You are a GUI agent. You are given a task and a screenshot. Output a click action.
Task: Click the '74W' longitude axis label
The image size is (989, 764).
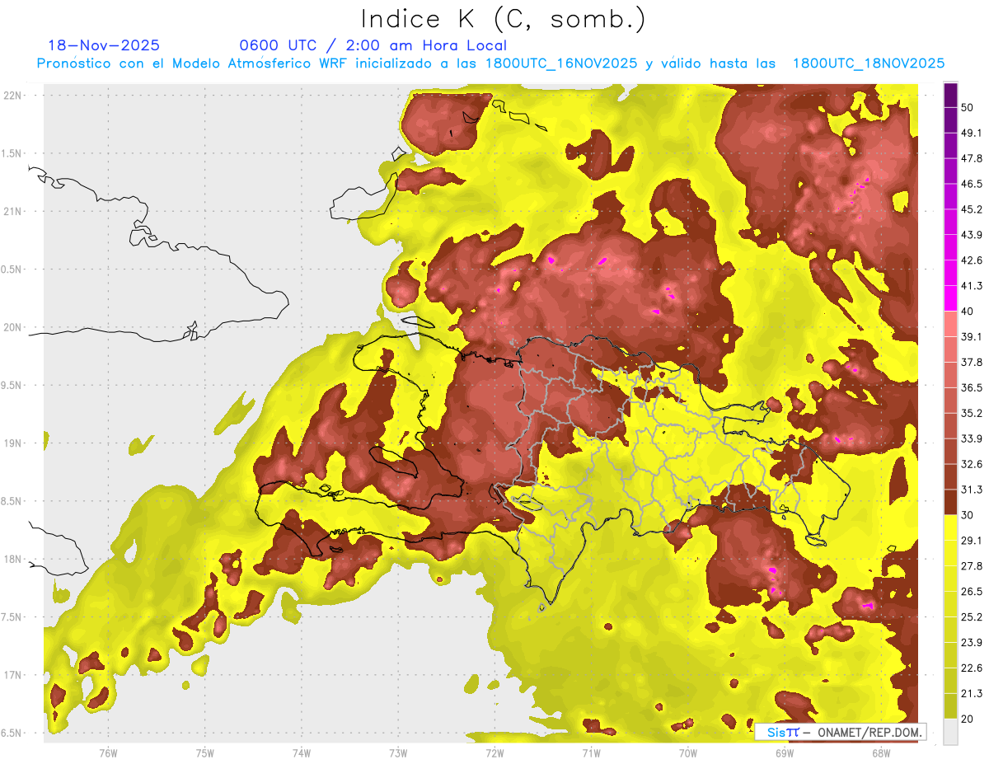click(x=302, y=752)
